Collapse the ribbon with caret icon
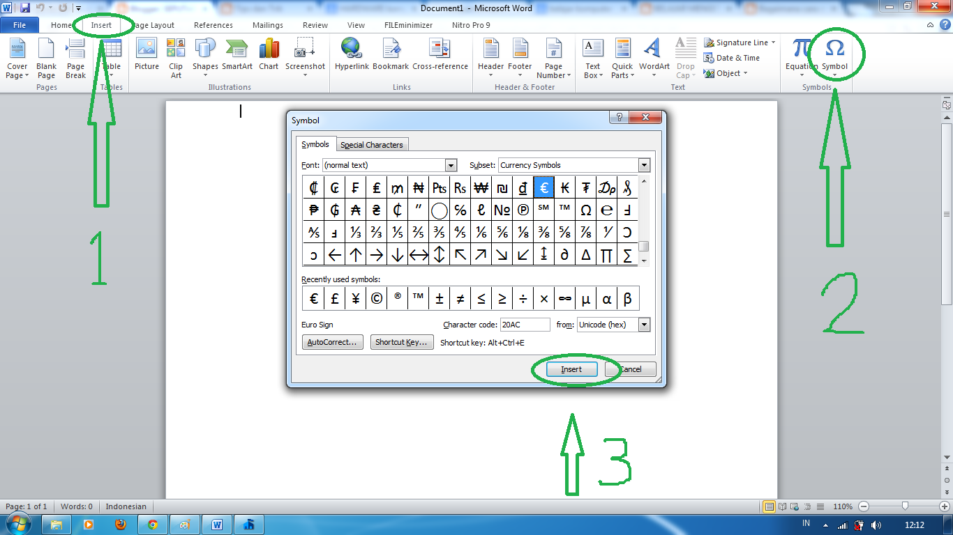Image resolution: width=953 pixels, height=535 pixels. point(931,24)
